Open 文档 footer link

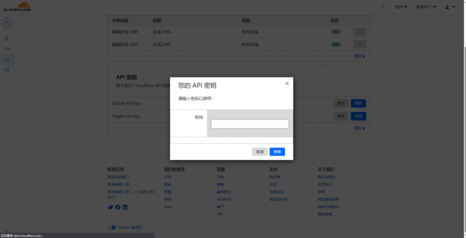(220, 177)
